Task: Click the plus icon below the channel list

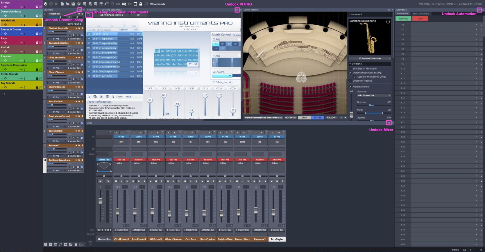Action: pyautogui.click(x=66, y=244)
